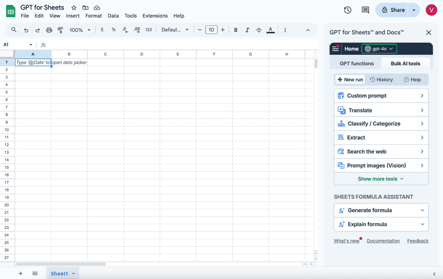This screenshot has width=443, height=279.
Task: Open version history clock icon
Action: (348, 10)
